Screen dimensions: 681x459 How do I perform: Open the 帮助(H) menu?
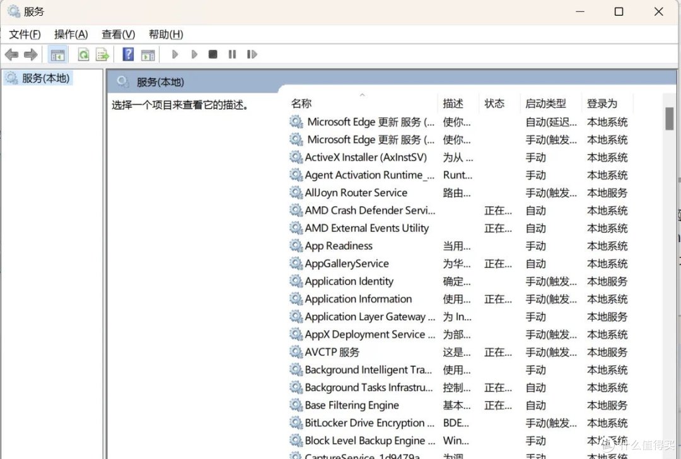coord(166,34)
